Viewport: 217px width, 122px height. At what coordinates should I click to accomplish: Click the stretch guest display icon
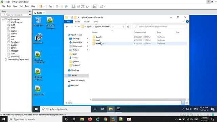coord(101,6)
